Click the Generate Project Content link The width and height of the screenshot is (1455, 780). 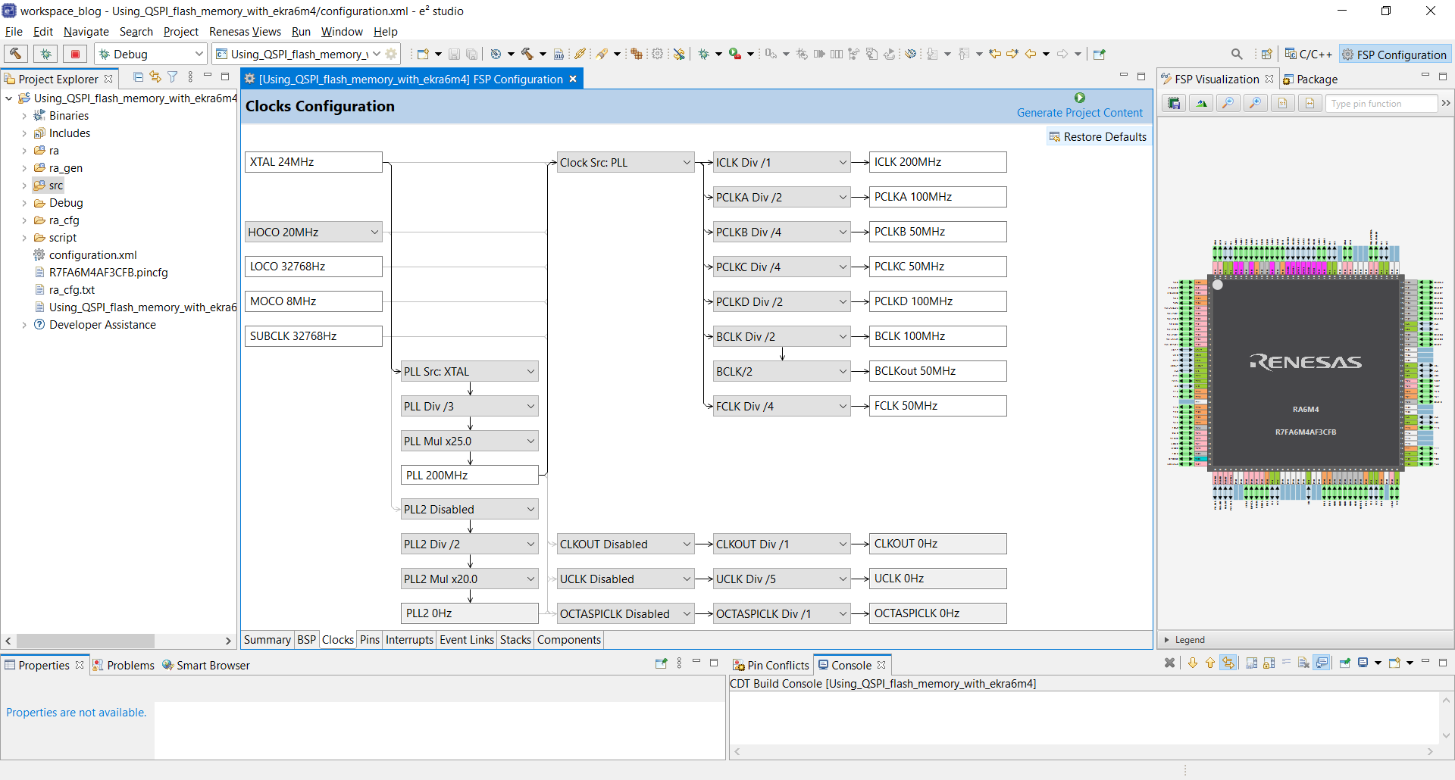(1080, 113)
